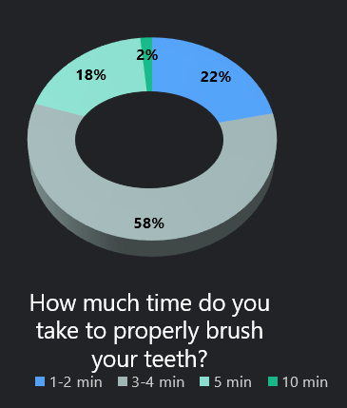
Task: Click the 22% data label
Action: coord(216,77)
